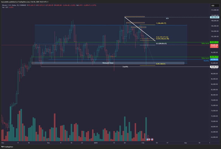Image resolution: width=221 pixels, height=149 pixels.
Task: Click the 94,393.15 green price tag
Action: pyautogui.click(x=214, y=57)
